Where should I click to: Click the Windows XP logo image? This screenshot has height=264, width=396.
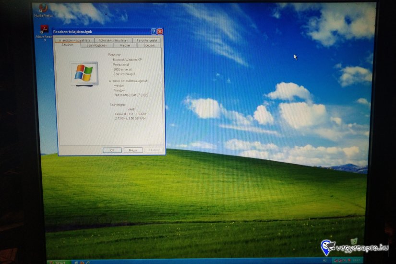pyautogui.click(x=84, y=73)
